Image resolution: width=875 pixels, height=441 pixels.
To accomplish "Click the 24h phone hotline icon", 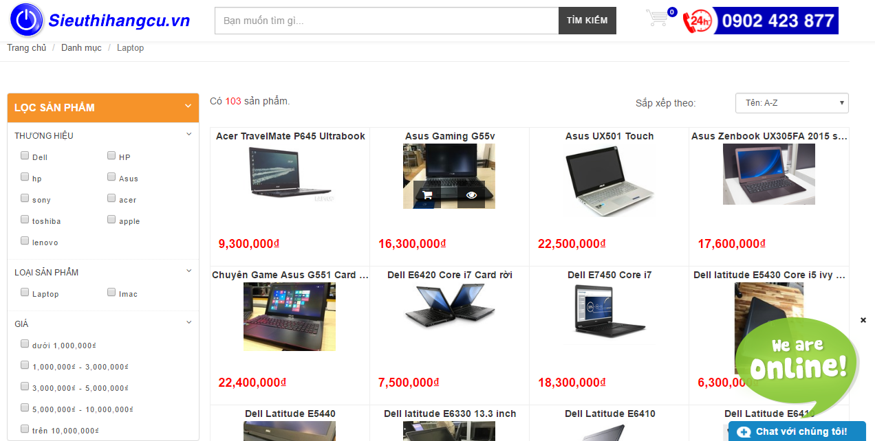I will [698, 21].
